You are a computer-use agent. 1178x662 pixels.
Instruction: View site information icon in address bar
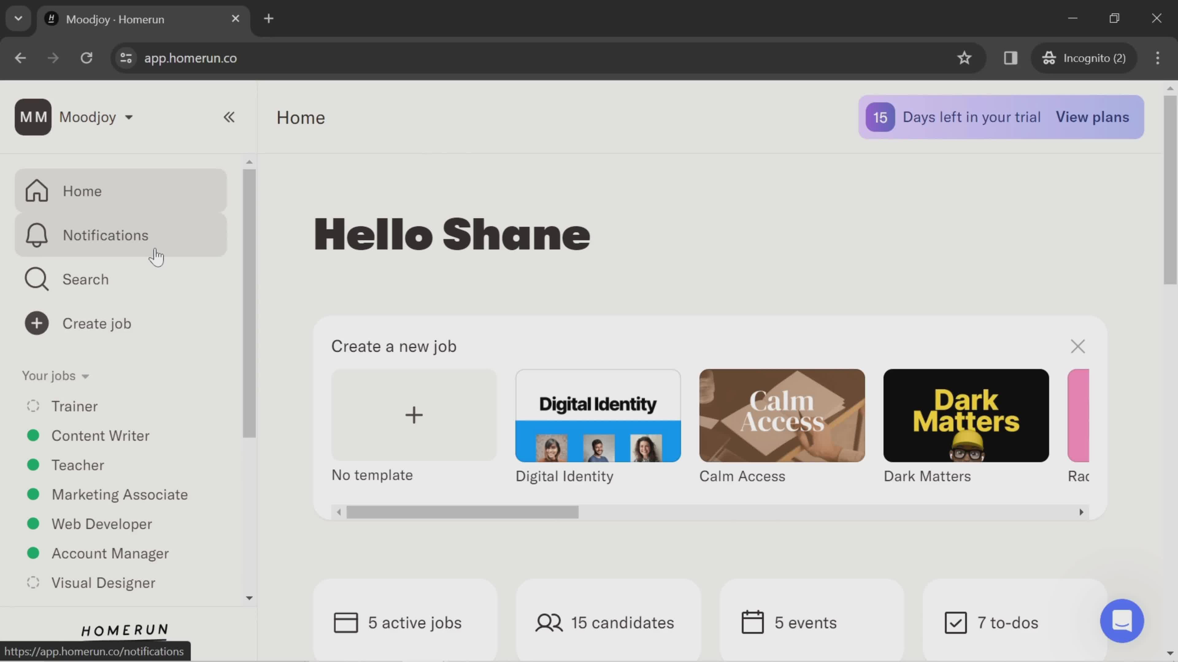pyautogui.click(x=126, y=58)
